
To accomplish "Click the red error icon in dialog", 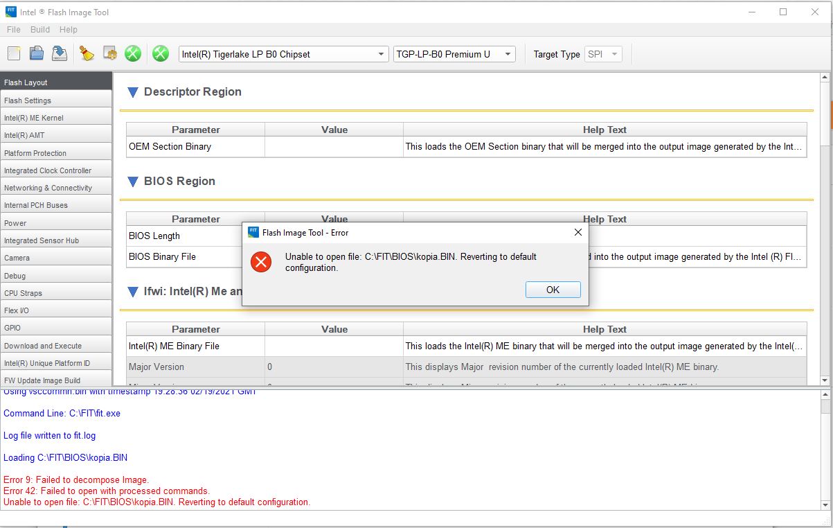I will pos(261,262).
